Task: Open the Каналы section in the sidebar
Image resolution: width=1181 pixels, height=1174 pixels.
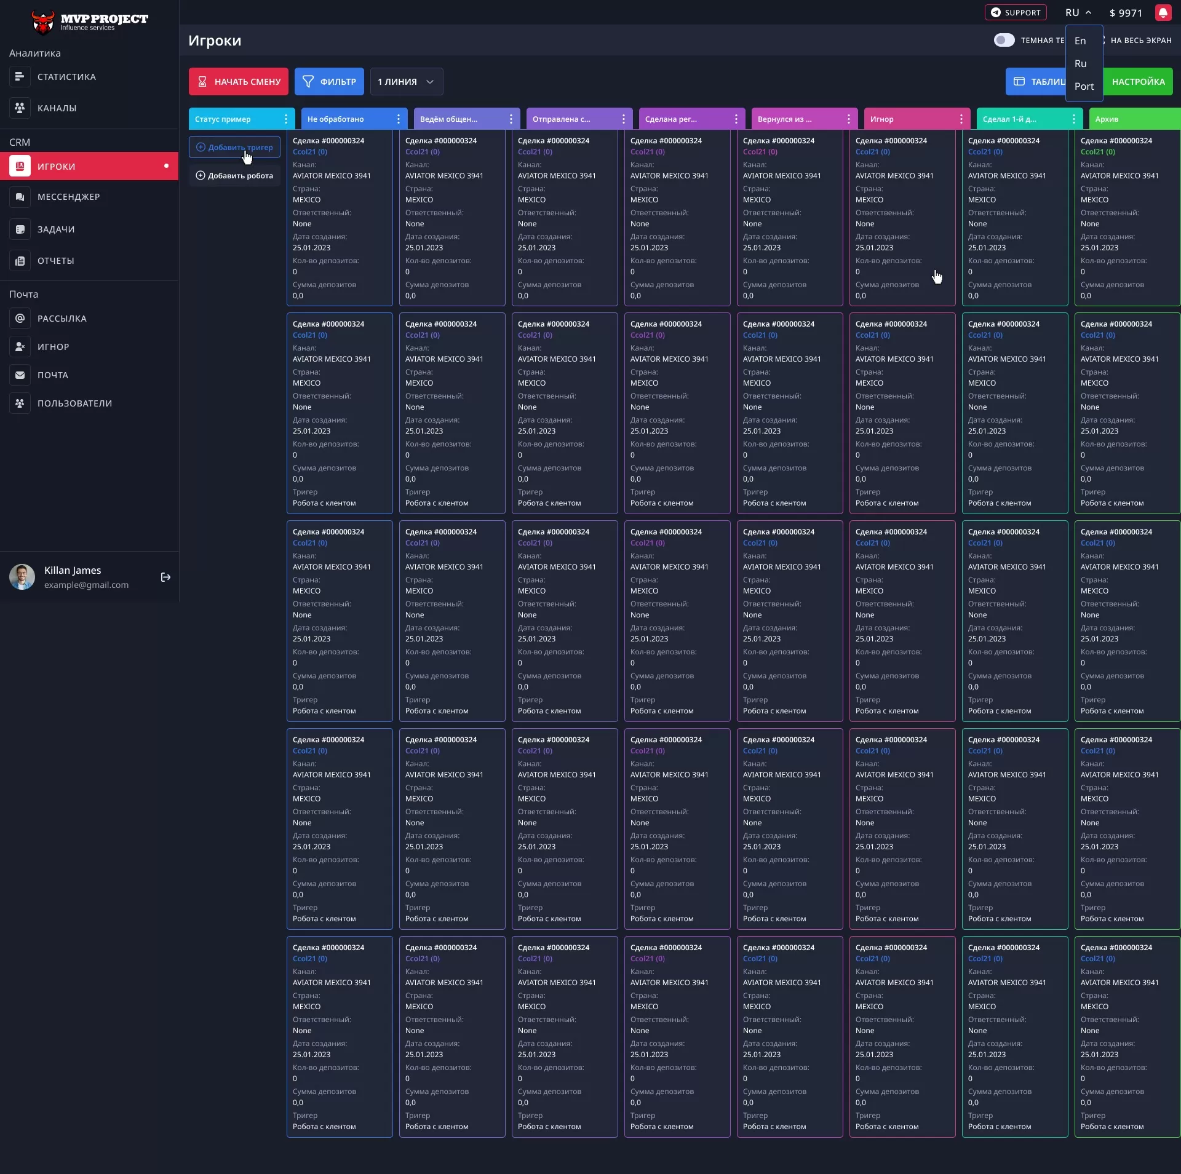Action: (x=57, y=108)
